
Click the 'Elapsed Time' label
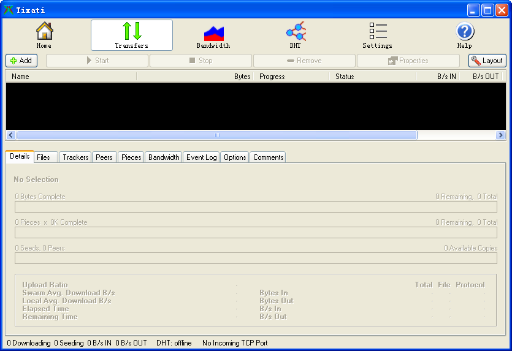coord(46,309)
